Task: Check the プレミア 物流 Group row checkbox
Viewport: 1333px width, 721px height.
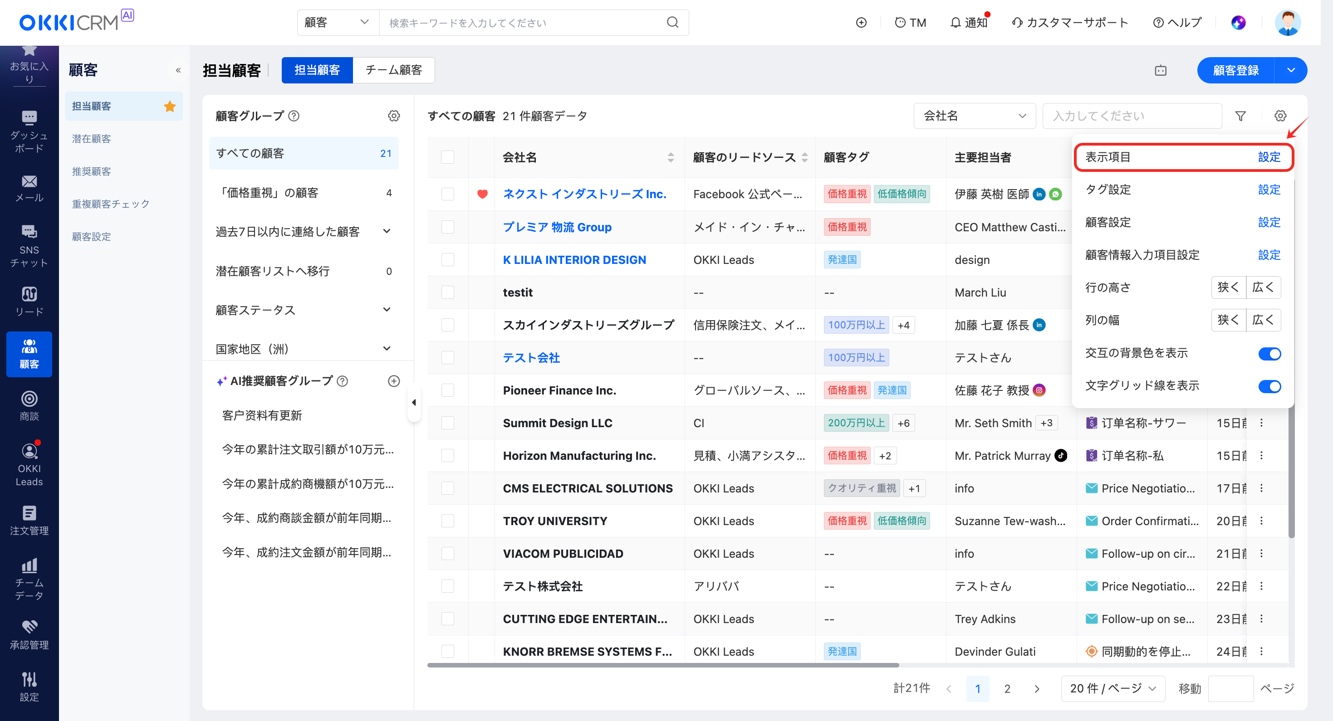Action: pos(448,227)
